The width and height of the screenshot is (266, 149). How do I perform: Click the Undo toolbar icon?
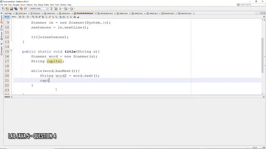point(21,9)
